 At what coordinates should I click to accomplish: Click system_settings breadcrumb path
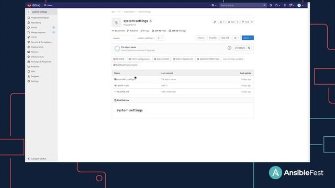pos(145,38)
